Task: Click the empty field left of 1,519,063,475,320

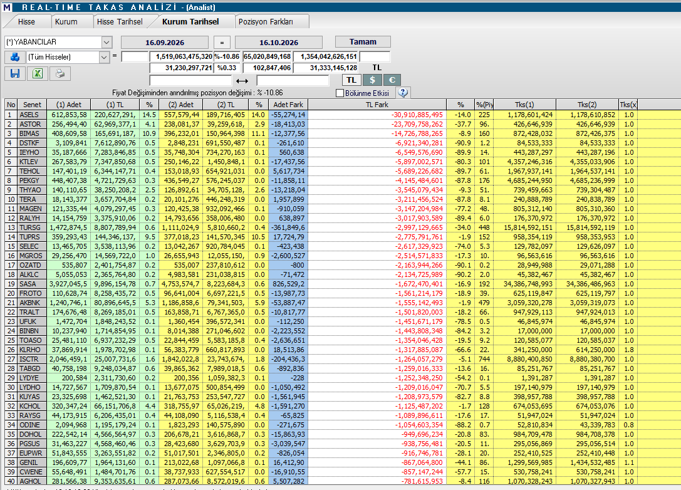Action: pos(135,56)
